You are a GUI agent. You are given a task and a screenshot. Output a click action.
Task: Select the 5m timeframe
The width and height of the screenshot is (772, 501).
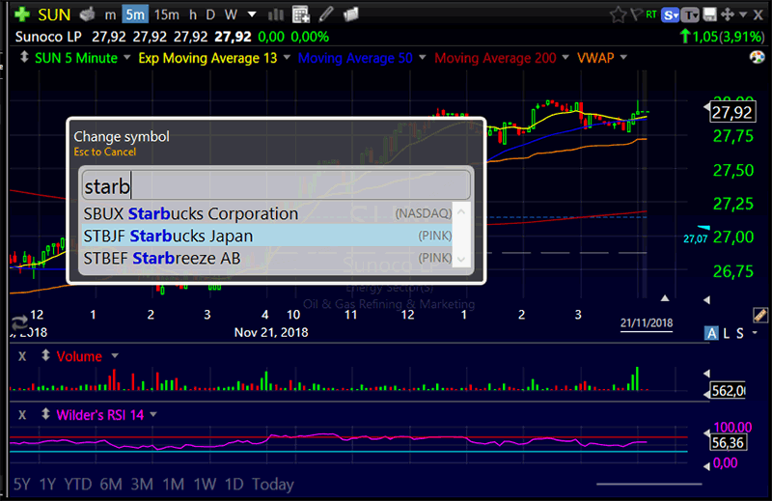pyautogui.click(x=135, y=14)
